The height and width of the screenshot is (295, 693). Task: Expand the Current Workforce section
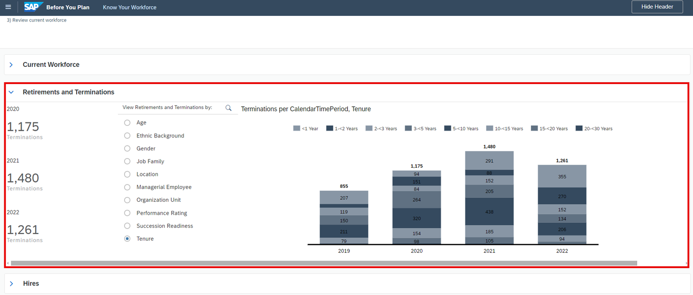click(x=11, y=64)
